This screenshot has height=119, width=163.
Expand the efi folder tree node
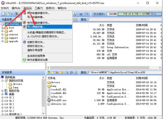click(x=2, y=31)
